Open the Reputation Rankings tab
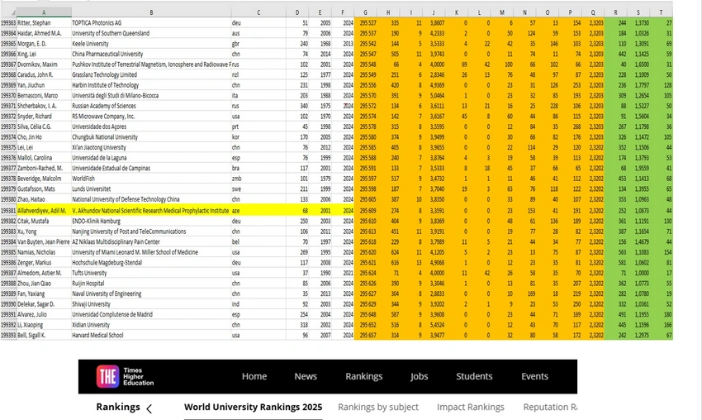 pos(549,407)
